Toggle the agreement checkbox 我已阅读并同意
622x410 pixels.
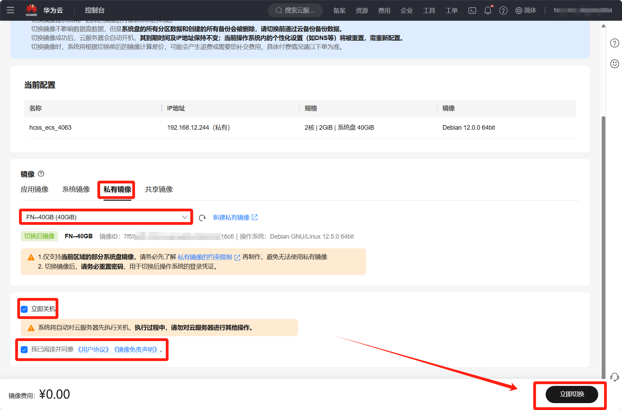25,350
